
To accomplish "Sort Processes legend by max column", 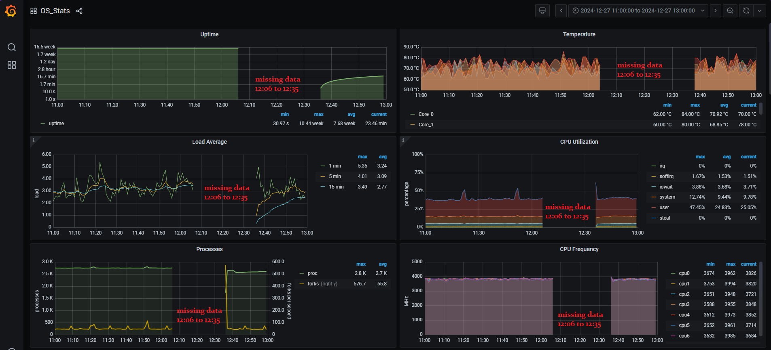I will point(361,264).
